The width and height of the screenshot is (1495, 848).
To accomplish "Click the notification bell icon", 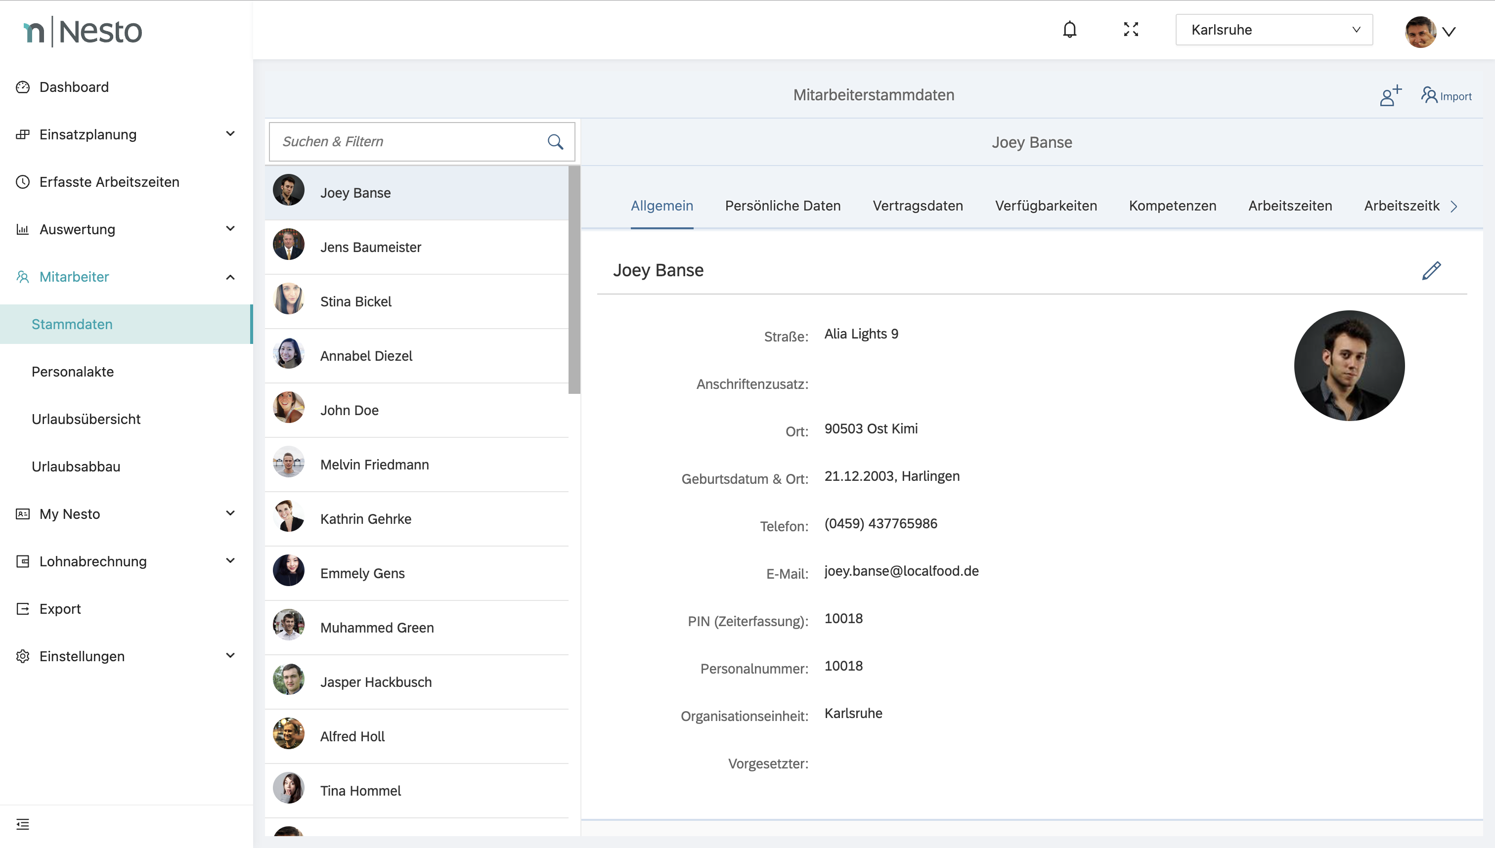I will click(1069, 30).
